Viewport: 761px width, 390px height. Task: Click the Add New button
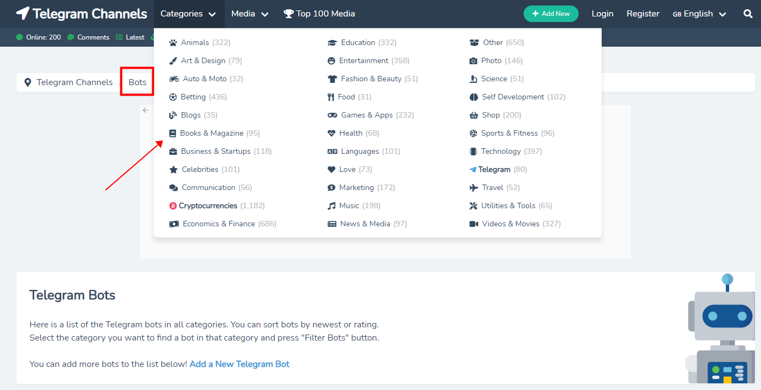click(551, 14)
